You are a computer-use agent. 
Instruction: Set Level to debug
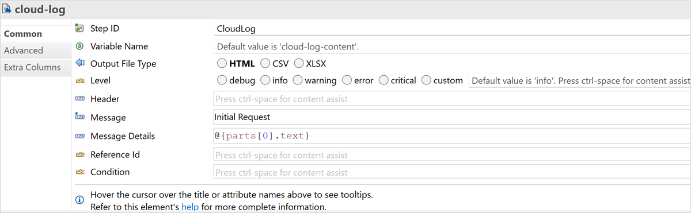(x=222, y=80)
